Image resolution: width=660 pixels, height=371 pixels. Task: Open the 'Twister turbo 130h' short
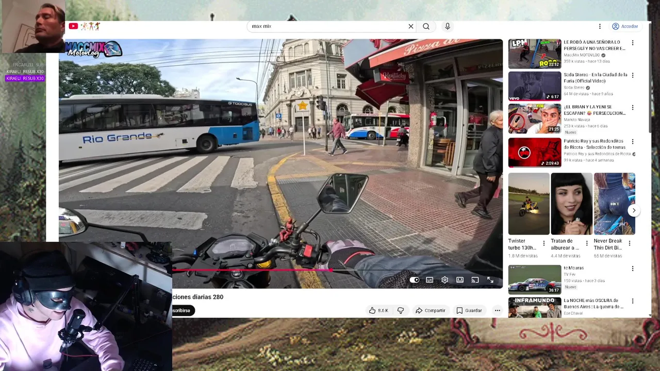[x=529, y=204]
